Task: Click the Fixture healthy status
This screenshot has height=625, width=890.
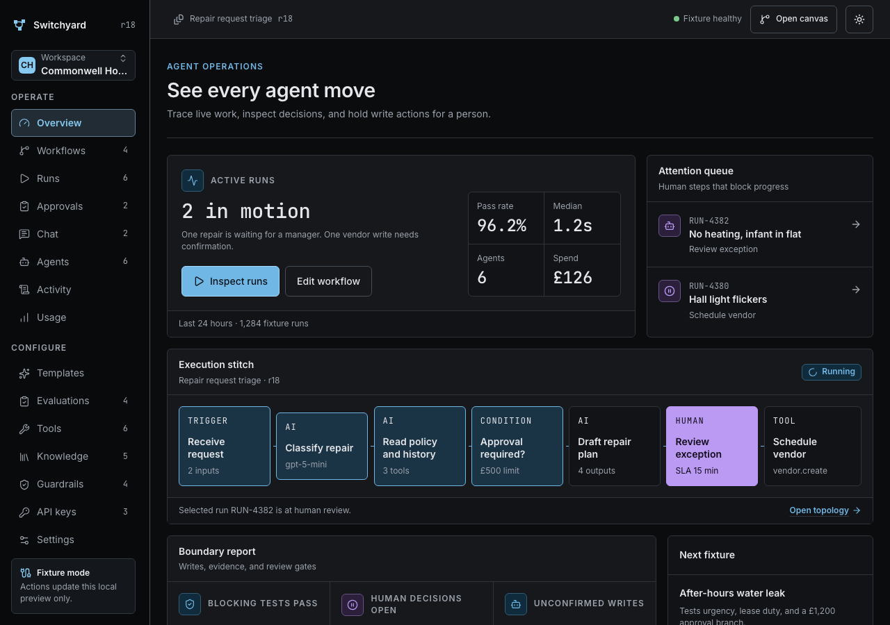Action: point(707,19)
